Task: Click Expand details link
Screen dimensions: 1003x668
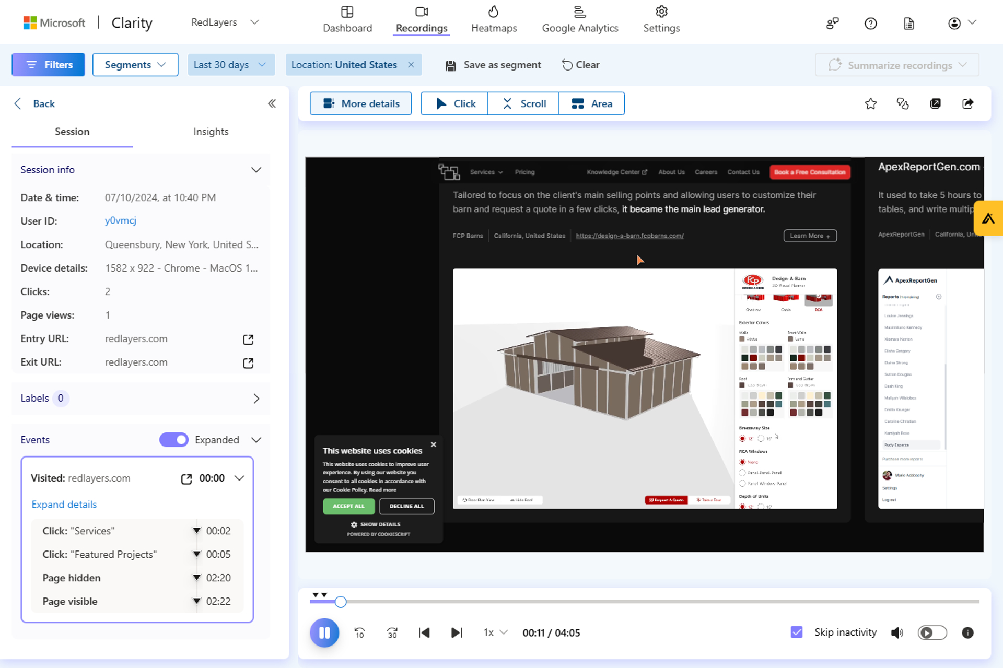Action: point(64,505)
